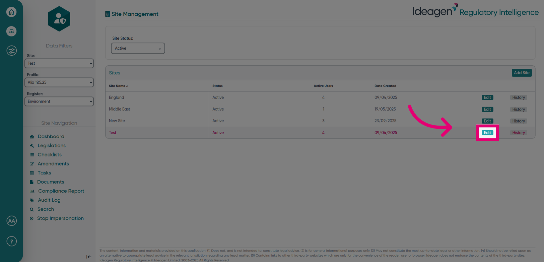Go to Dashboard in site navigation
The height and width of the screenshot is (262, 544).
(x=51, y=137)
